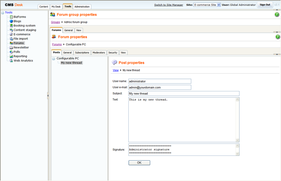281x181 pixels.
Task: Select the Posts tab
Action: tap(56, 52)
